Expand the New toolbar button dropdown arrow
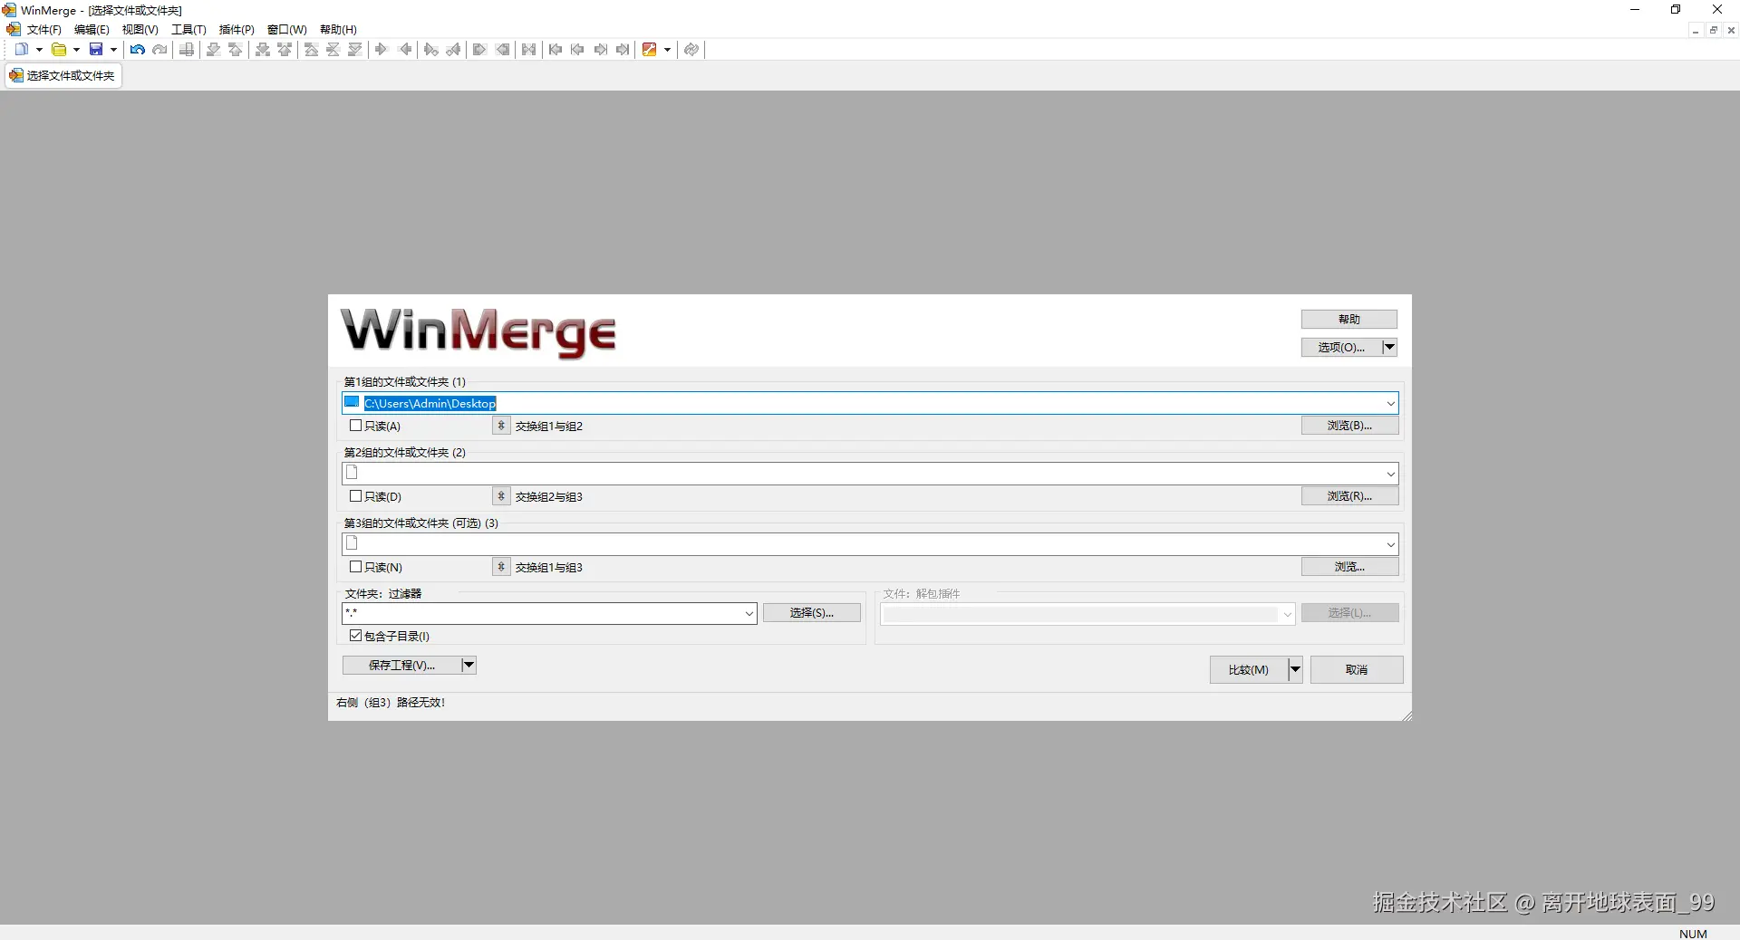This screenshot has width=1740, height=940. pos(39,50)
